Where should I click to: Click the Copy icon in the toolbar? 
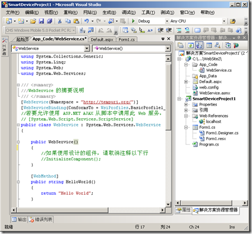pos(68,21)
